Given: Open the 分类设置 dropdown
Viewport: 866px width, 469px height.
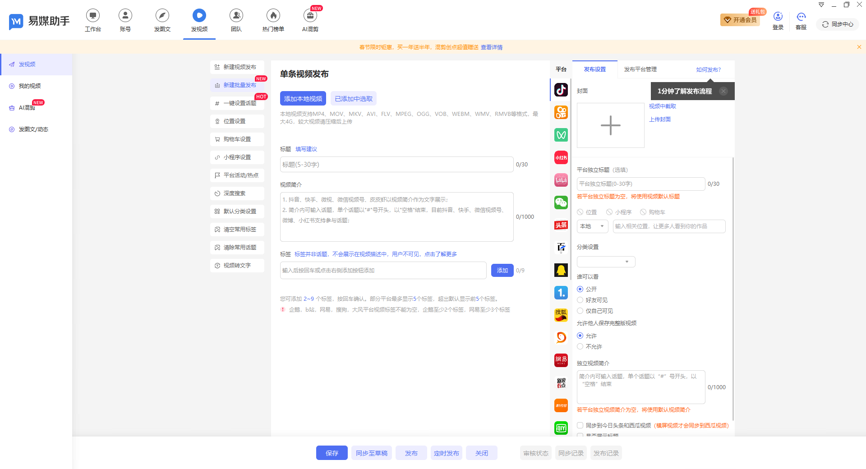Looking at the screenshot, I should (x=606, y=262).
